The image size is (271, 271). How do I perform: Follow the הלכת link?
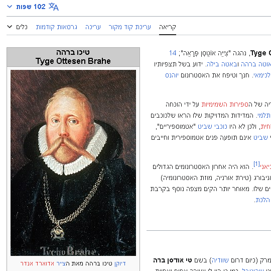click(262, 200)
